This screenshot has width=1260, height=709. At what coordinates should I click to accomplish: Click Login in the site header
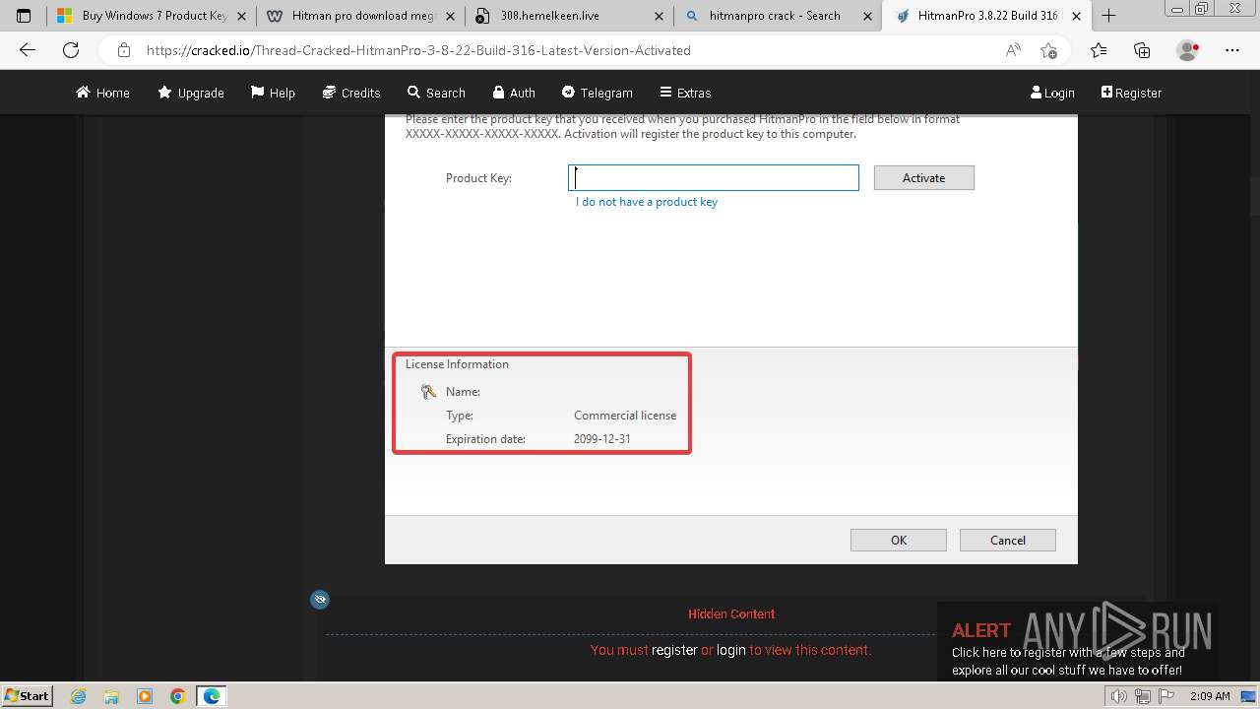coord(1052,93)
